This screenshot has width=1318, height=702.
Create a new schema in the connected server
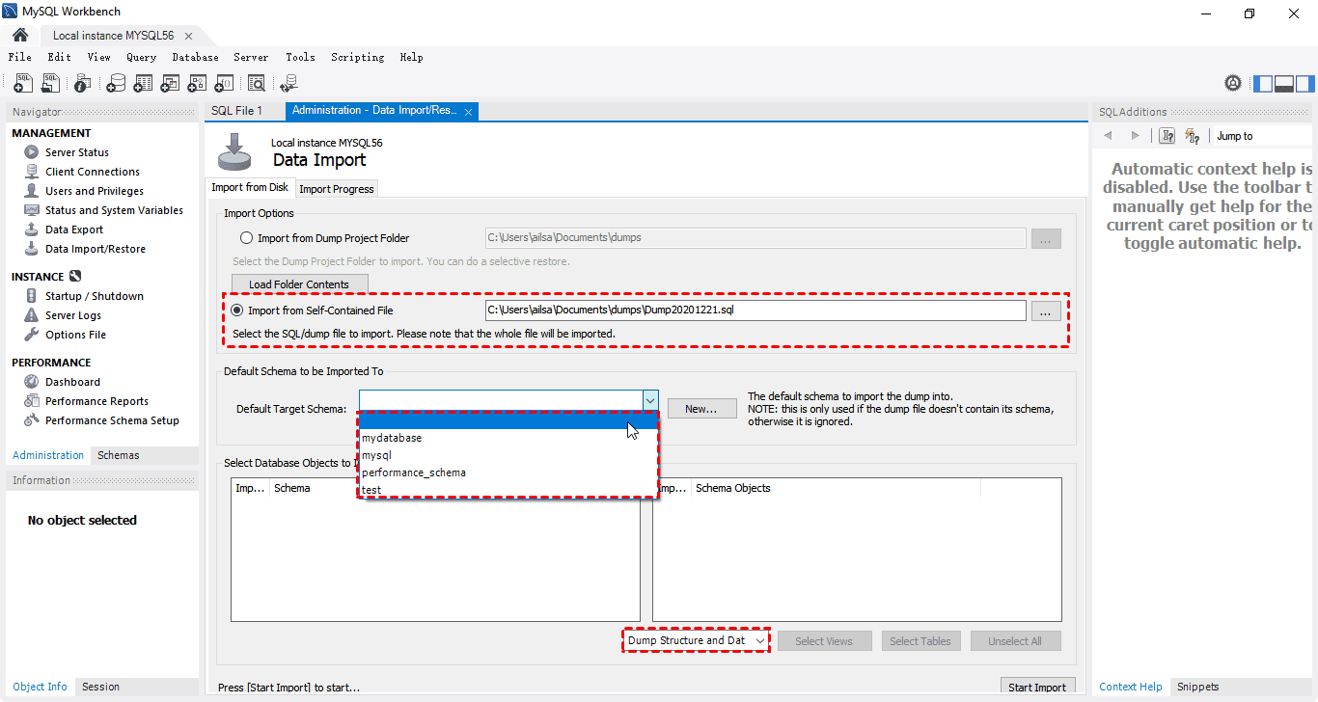click(115, 83)
